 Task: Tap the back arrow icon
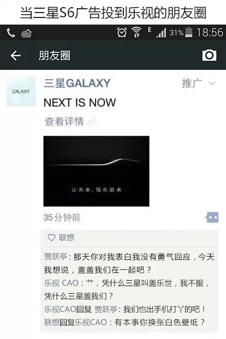click(x=16, y=56)
